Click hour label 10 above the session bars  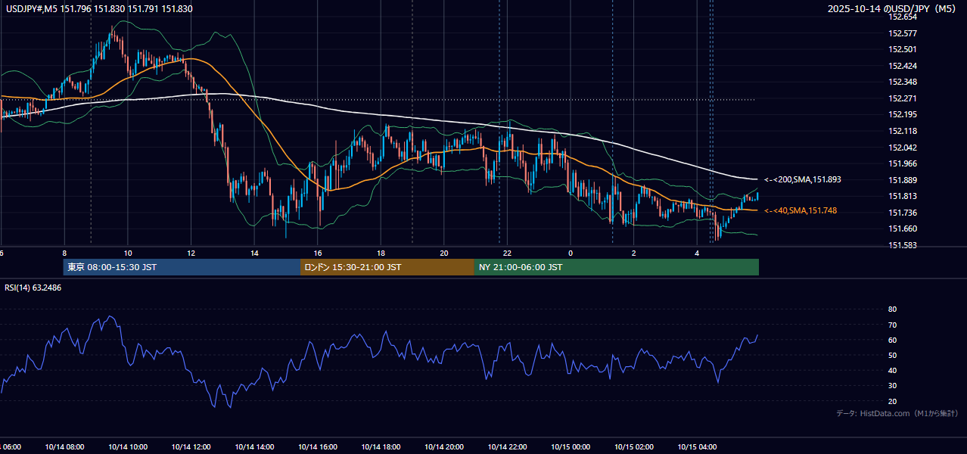pos(128,253)
